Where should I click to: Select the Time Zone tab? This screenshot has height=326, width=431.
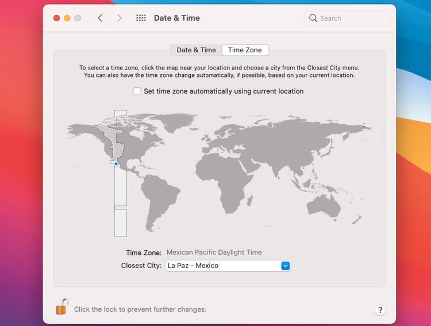(245, 50)
